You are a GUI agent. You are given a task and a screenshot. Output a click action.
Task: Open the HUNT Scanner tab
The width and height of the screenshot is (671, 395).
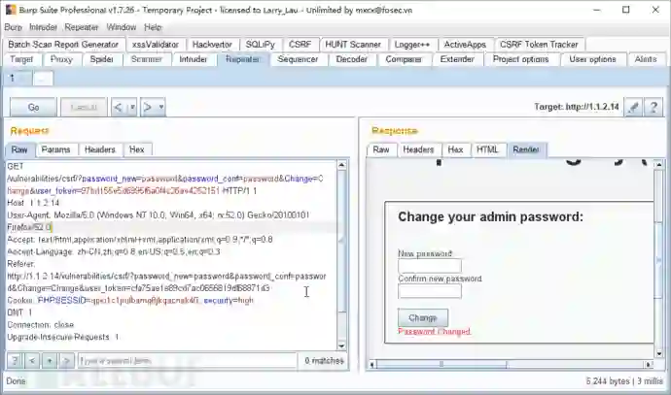tap(353, 45)
